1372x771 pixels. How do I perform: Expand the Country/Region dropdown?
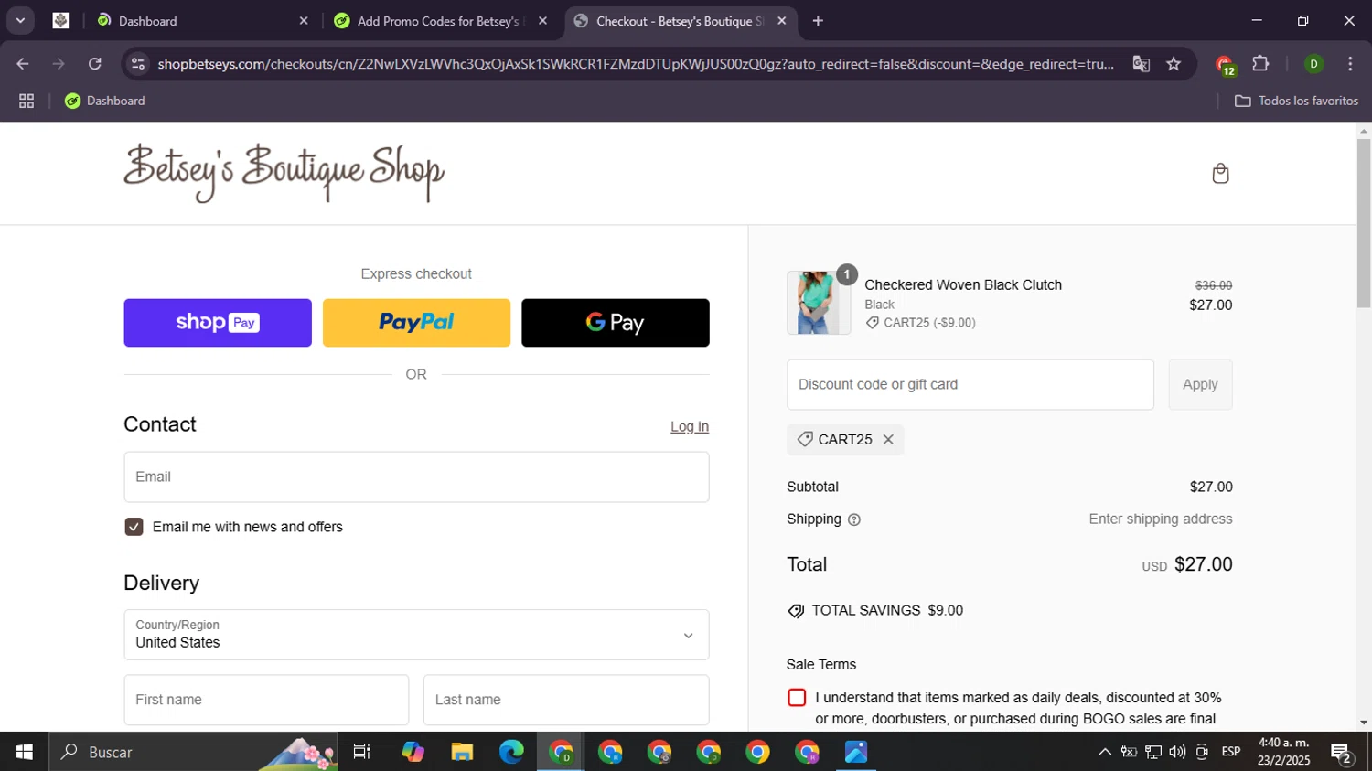click(416, 635)
